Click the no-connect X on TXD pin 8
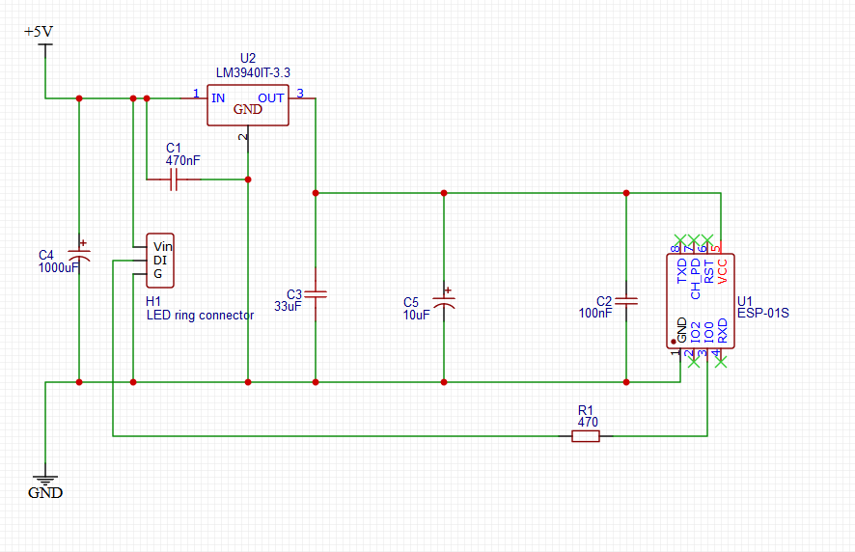The height and width of the screenshot is (552, 855). click(x=680, y=240)
